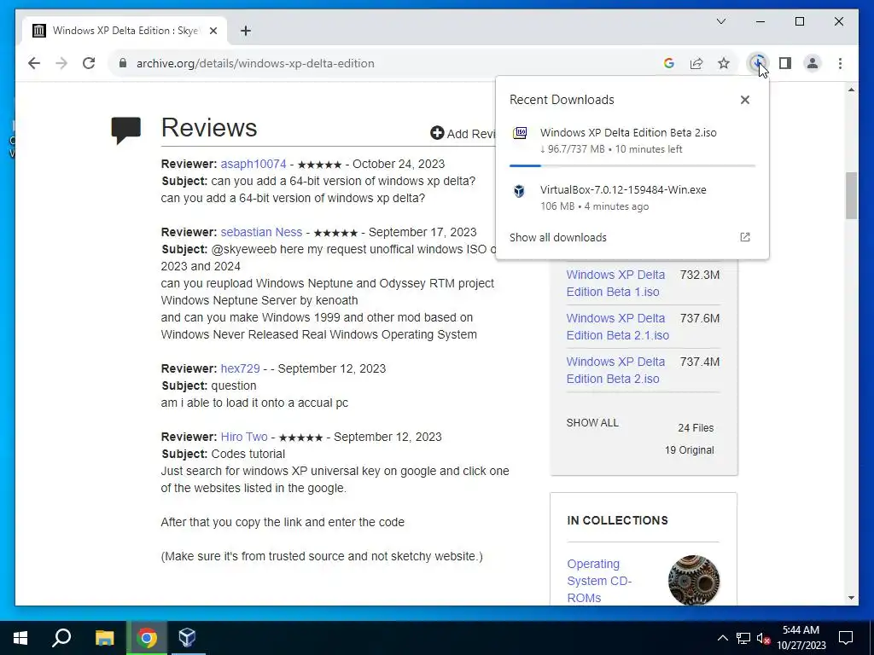874x655 pixels.
Task: Open File Explorer from taskbar
Action: pyautogui.click(x=104, y=638)
